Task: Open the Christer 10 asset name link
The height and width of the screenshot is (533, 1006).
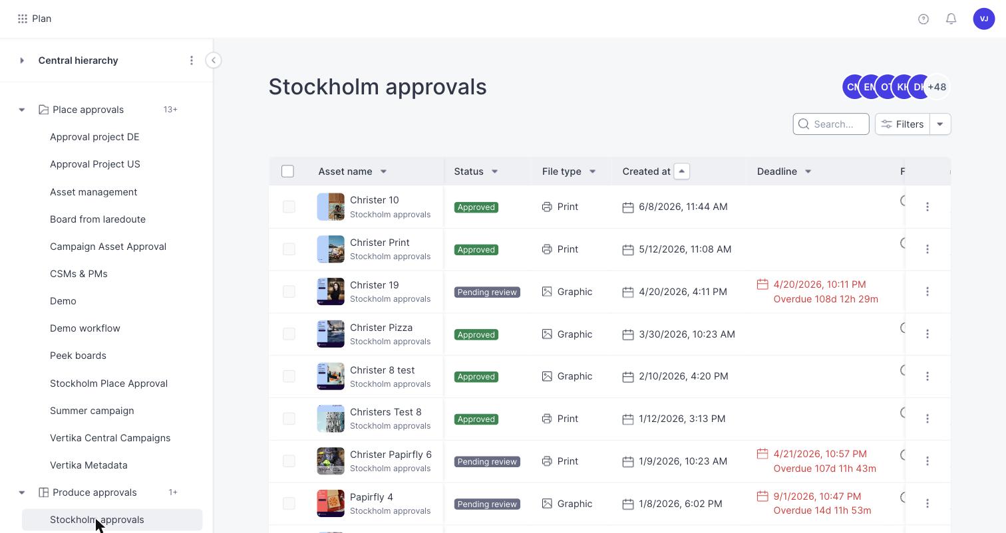Action: point(375,200)
